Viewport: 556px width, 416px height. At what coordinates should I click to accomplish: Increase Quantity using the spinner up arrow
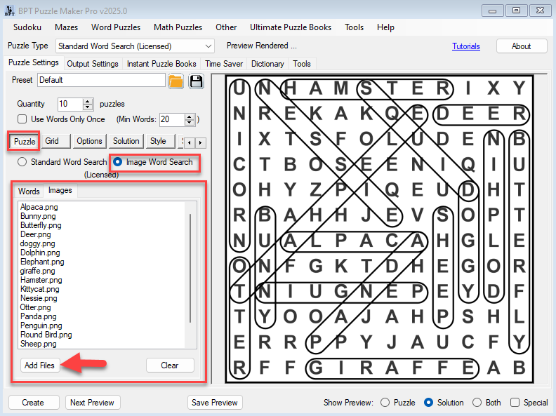[88, 100]
